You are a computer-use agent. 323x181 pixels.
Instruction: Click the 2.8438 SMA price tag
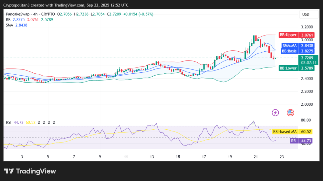(306, 46)
